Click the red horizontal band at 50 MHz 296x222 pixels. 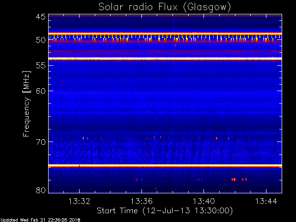tap(165, 42)
